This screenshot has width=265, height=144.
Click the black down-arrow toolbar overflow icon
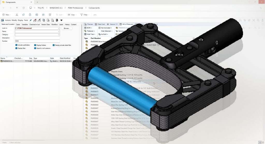(x=61, y=20)
